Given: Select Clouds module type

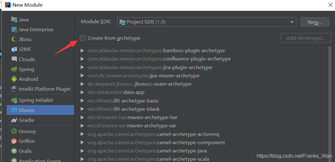Looking at the screenshot, I should coord(40,59).
